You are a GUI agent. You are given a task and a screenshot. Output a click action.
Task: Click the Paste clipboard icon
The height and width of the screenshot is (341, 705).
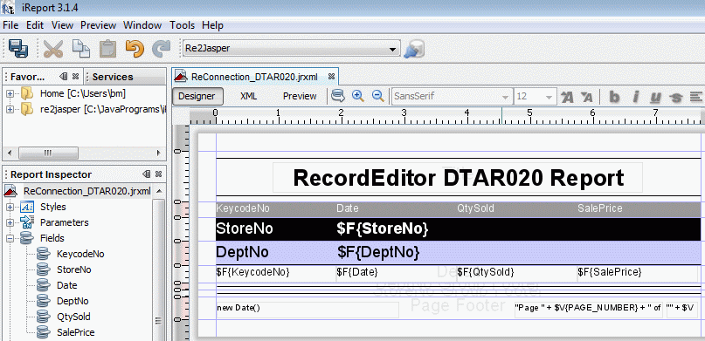tap(107, 49)
